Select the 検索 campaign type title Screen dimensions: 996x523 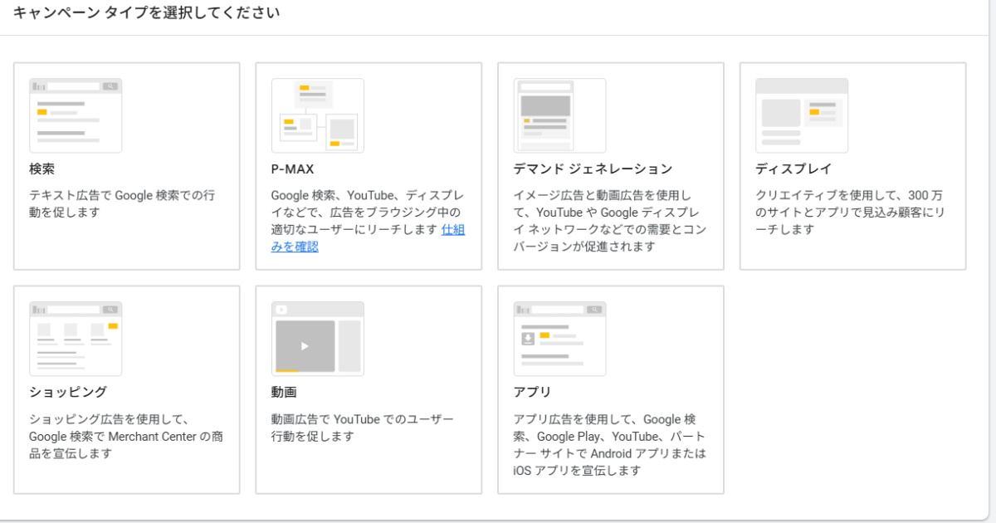point(42,169)
